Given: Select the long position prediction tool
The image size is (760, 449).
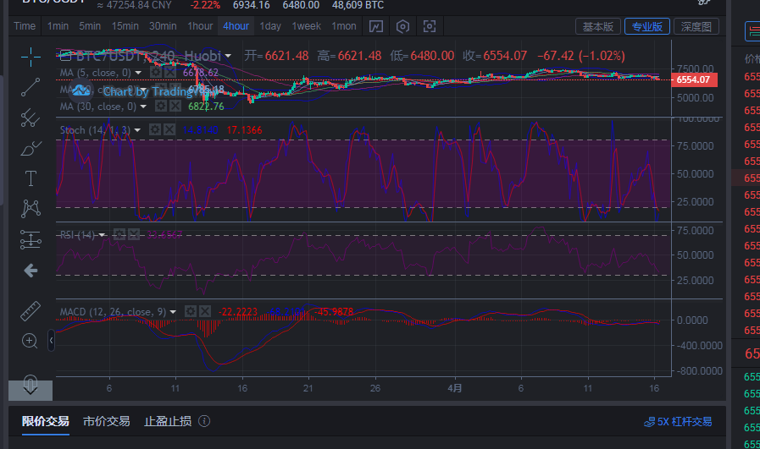Looking at the screenshot, I should coord(31,239).
